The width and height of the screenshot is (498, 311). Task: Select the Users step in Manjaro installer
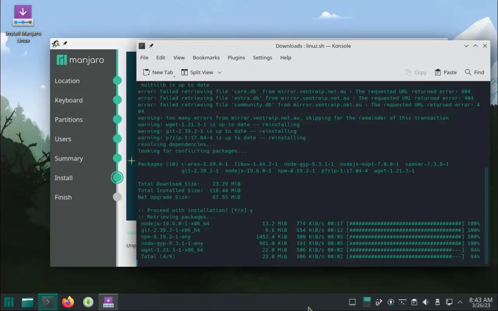tap(63, 139)
